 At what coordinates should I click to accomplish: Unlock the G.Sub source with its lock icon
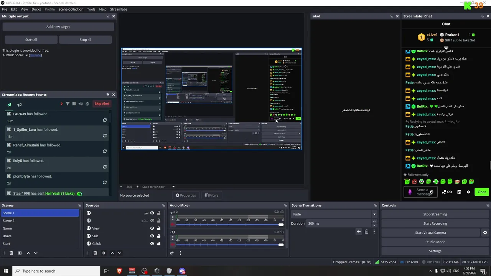158,244
